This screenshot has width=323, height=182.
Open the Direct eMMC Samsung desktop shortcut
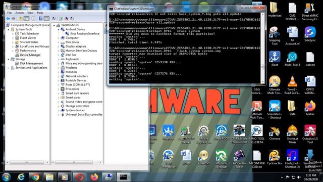[310, 12]
